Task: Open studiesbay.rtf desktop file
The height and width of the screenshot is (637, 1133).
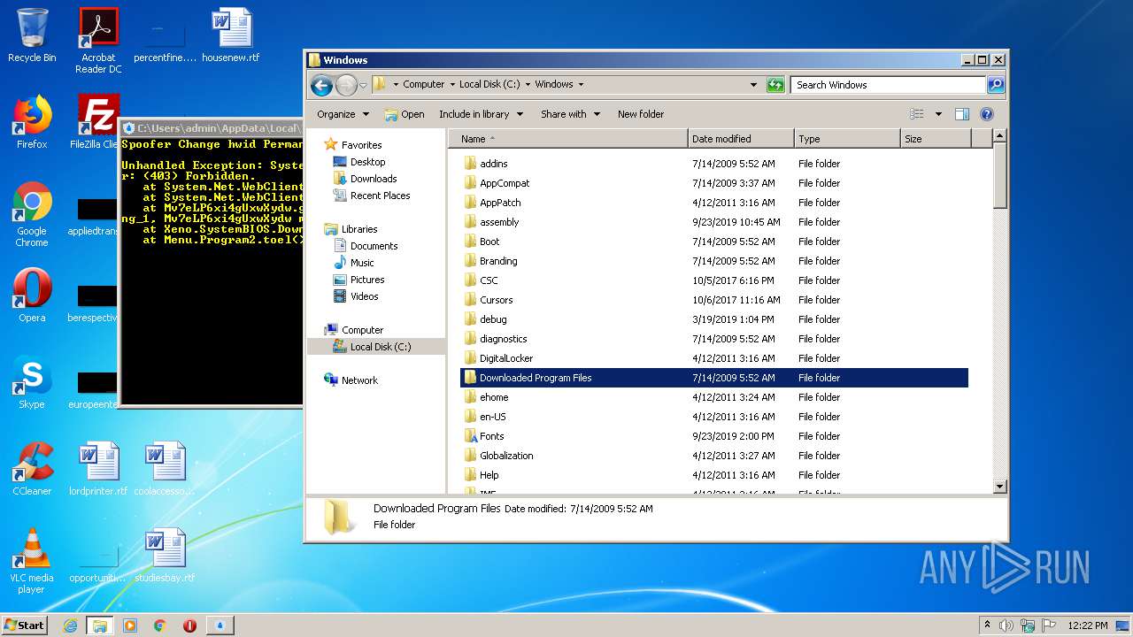Action: click(x=165, y=556)
